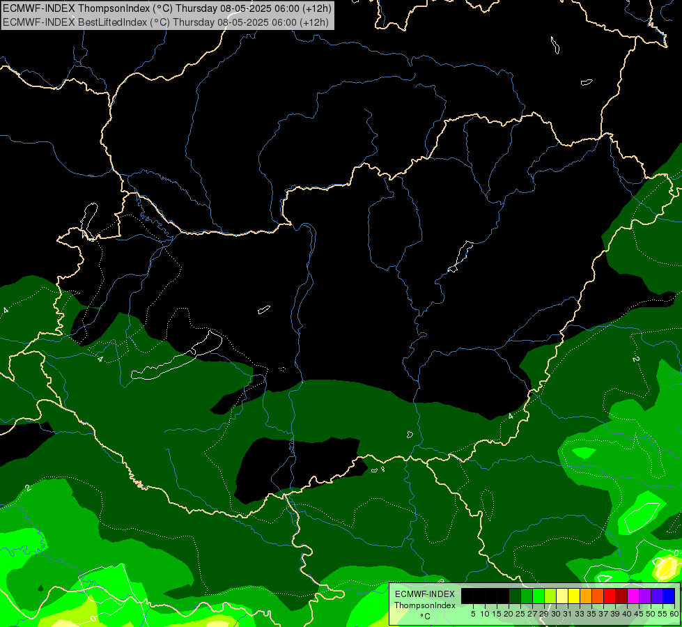The height and width of the screenshot is (627, 682).
Task: Click the legend value 33
Action: 580,614
